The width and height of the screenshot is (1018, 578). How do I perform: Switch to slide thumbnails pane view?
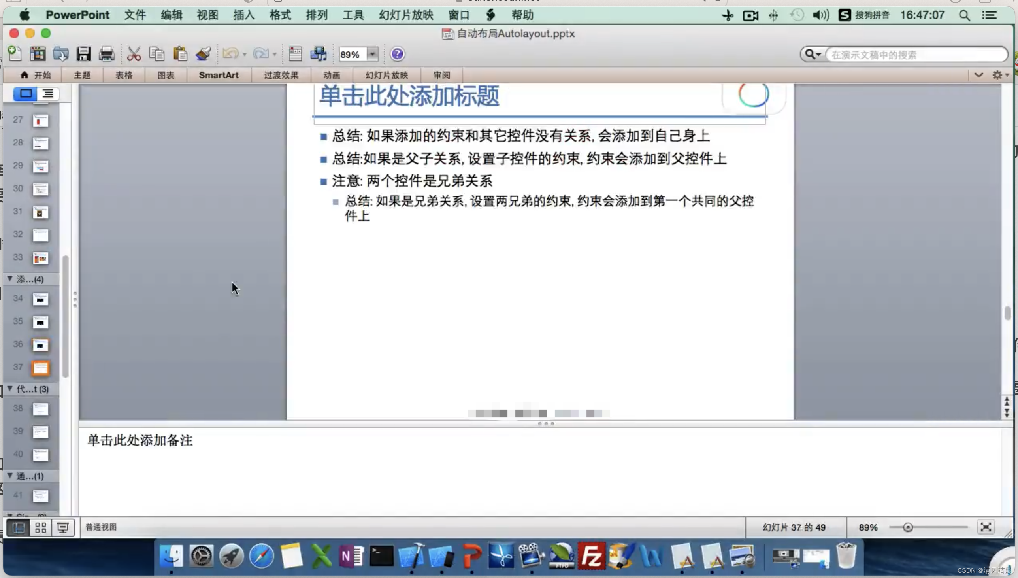(x=26, y=94)
